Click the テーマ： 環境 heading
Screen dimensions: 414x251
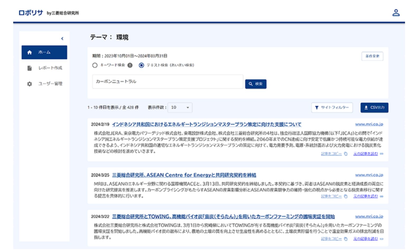(109, 37)
